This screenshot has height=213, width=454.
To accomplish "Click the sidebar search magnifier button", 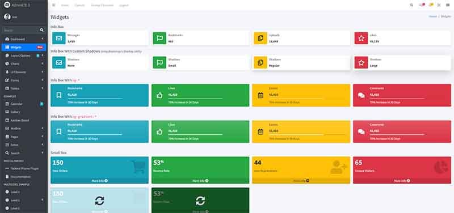I will [x=41, y=30].
